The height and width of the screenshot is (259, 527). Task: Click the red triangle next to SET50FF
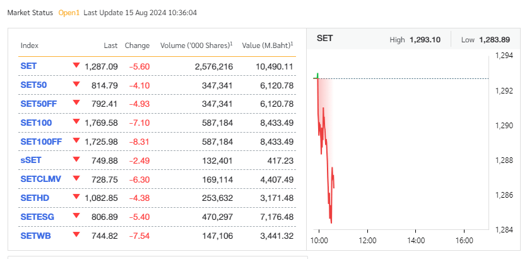click(x=76, y=103)
